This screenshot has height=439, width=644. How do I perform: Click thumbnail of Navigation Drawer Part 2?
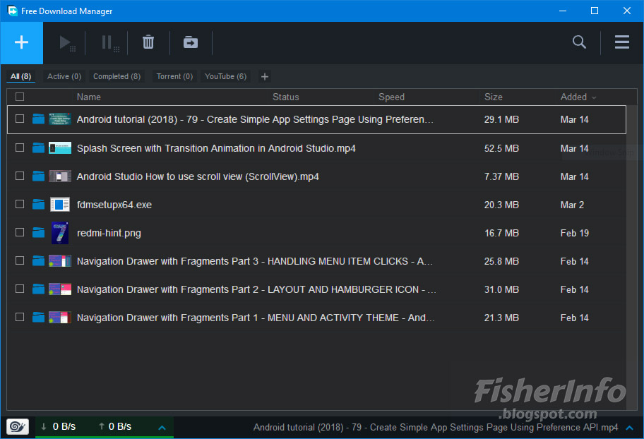[60, 289]
